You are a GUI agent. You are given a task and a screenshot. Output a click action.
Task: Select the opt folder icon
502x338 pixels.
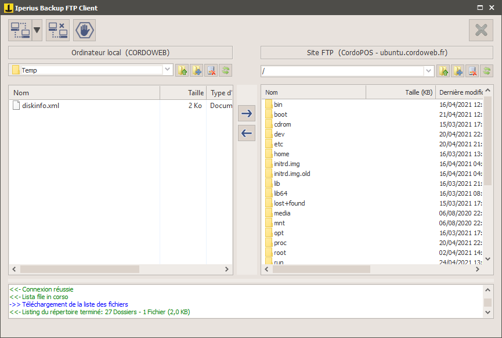point(269,233)
